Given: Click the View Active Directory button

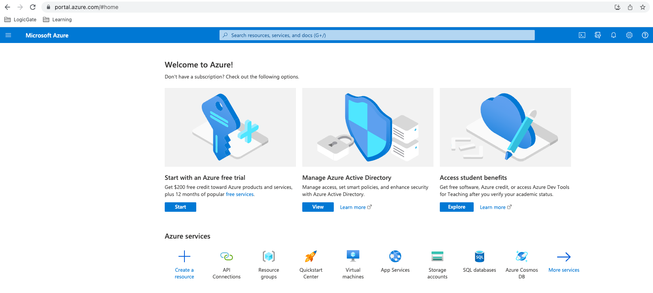Looking at the screenshot, I should [x=318, y=207].
